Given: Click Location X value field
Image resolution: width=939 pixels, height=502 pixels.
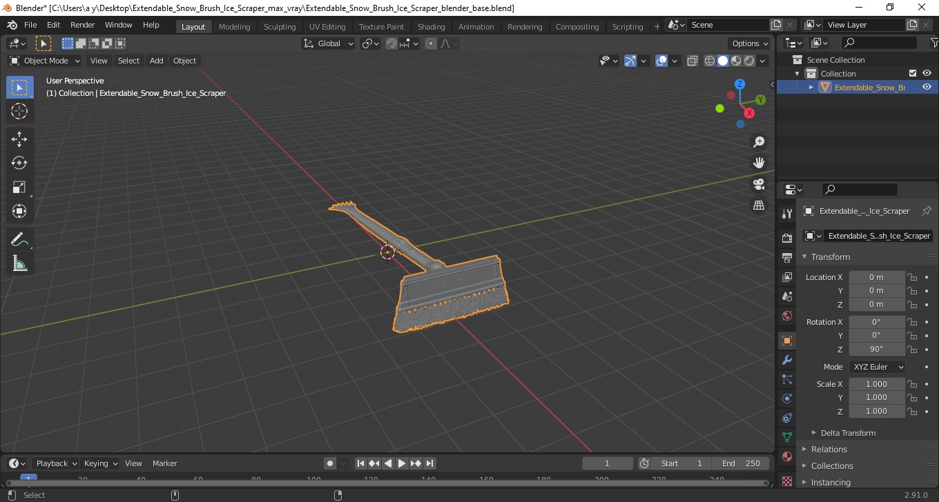Looking at the screenshot, I should pyautogui.click(x=876, y=277).
